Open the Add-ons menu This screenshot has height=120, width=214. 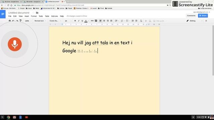tap(55, 16)
